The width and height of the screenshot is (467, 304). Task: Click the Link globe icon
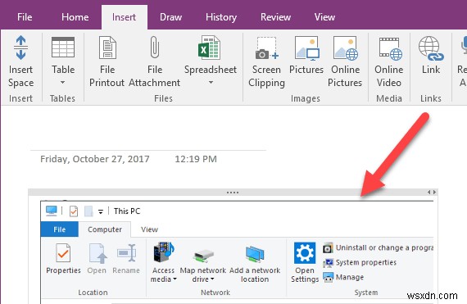point(431,48)
